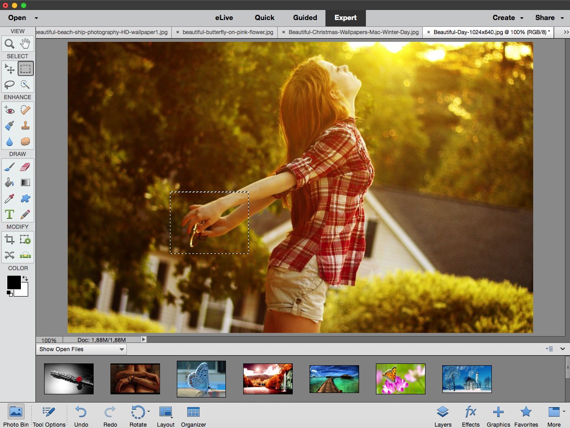Choose the Crop tool
The width and height of the screenshot is (570, 428).
[x=10, y=240]
